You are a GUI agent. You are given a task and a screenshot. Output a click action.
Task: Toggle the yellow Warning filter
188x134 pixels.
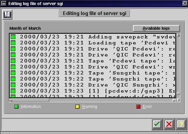[77, 107]
